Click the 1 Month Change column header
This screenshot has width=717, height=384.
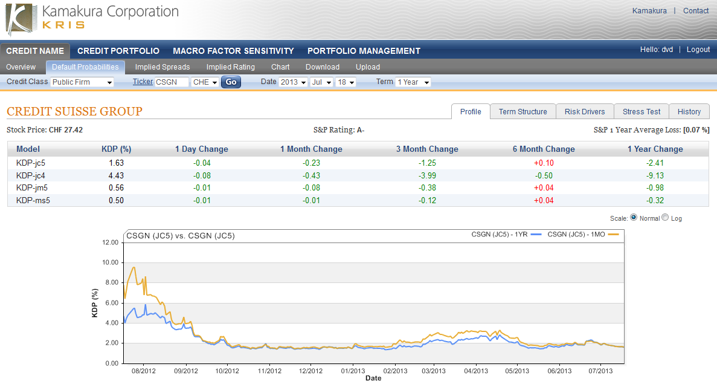tap(311, 149)
